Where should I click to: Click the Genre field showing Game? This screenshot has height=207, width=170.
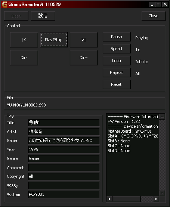pyautogui.click(x=64, y=158)
